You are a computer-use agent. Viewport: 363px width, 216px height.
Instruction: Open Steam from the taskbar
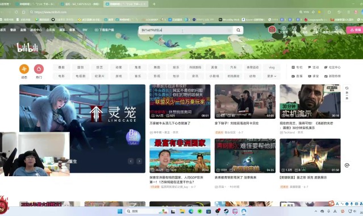point(226,211)
